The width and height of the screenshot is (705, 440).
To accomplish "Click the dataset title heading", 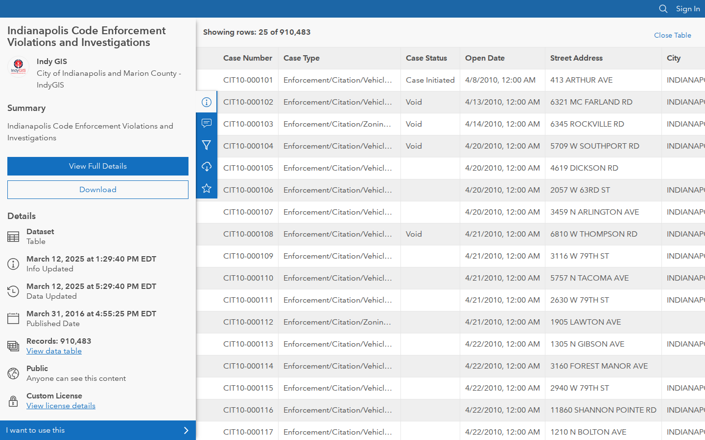I will pos(86,37).
